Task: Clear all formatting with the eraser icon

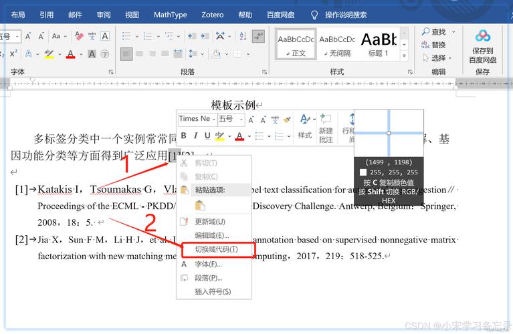Action: [x=79, y=36]
